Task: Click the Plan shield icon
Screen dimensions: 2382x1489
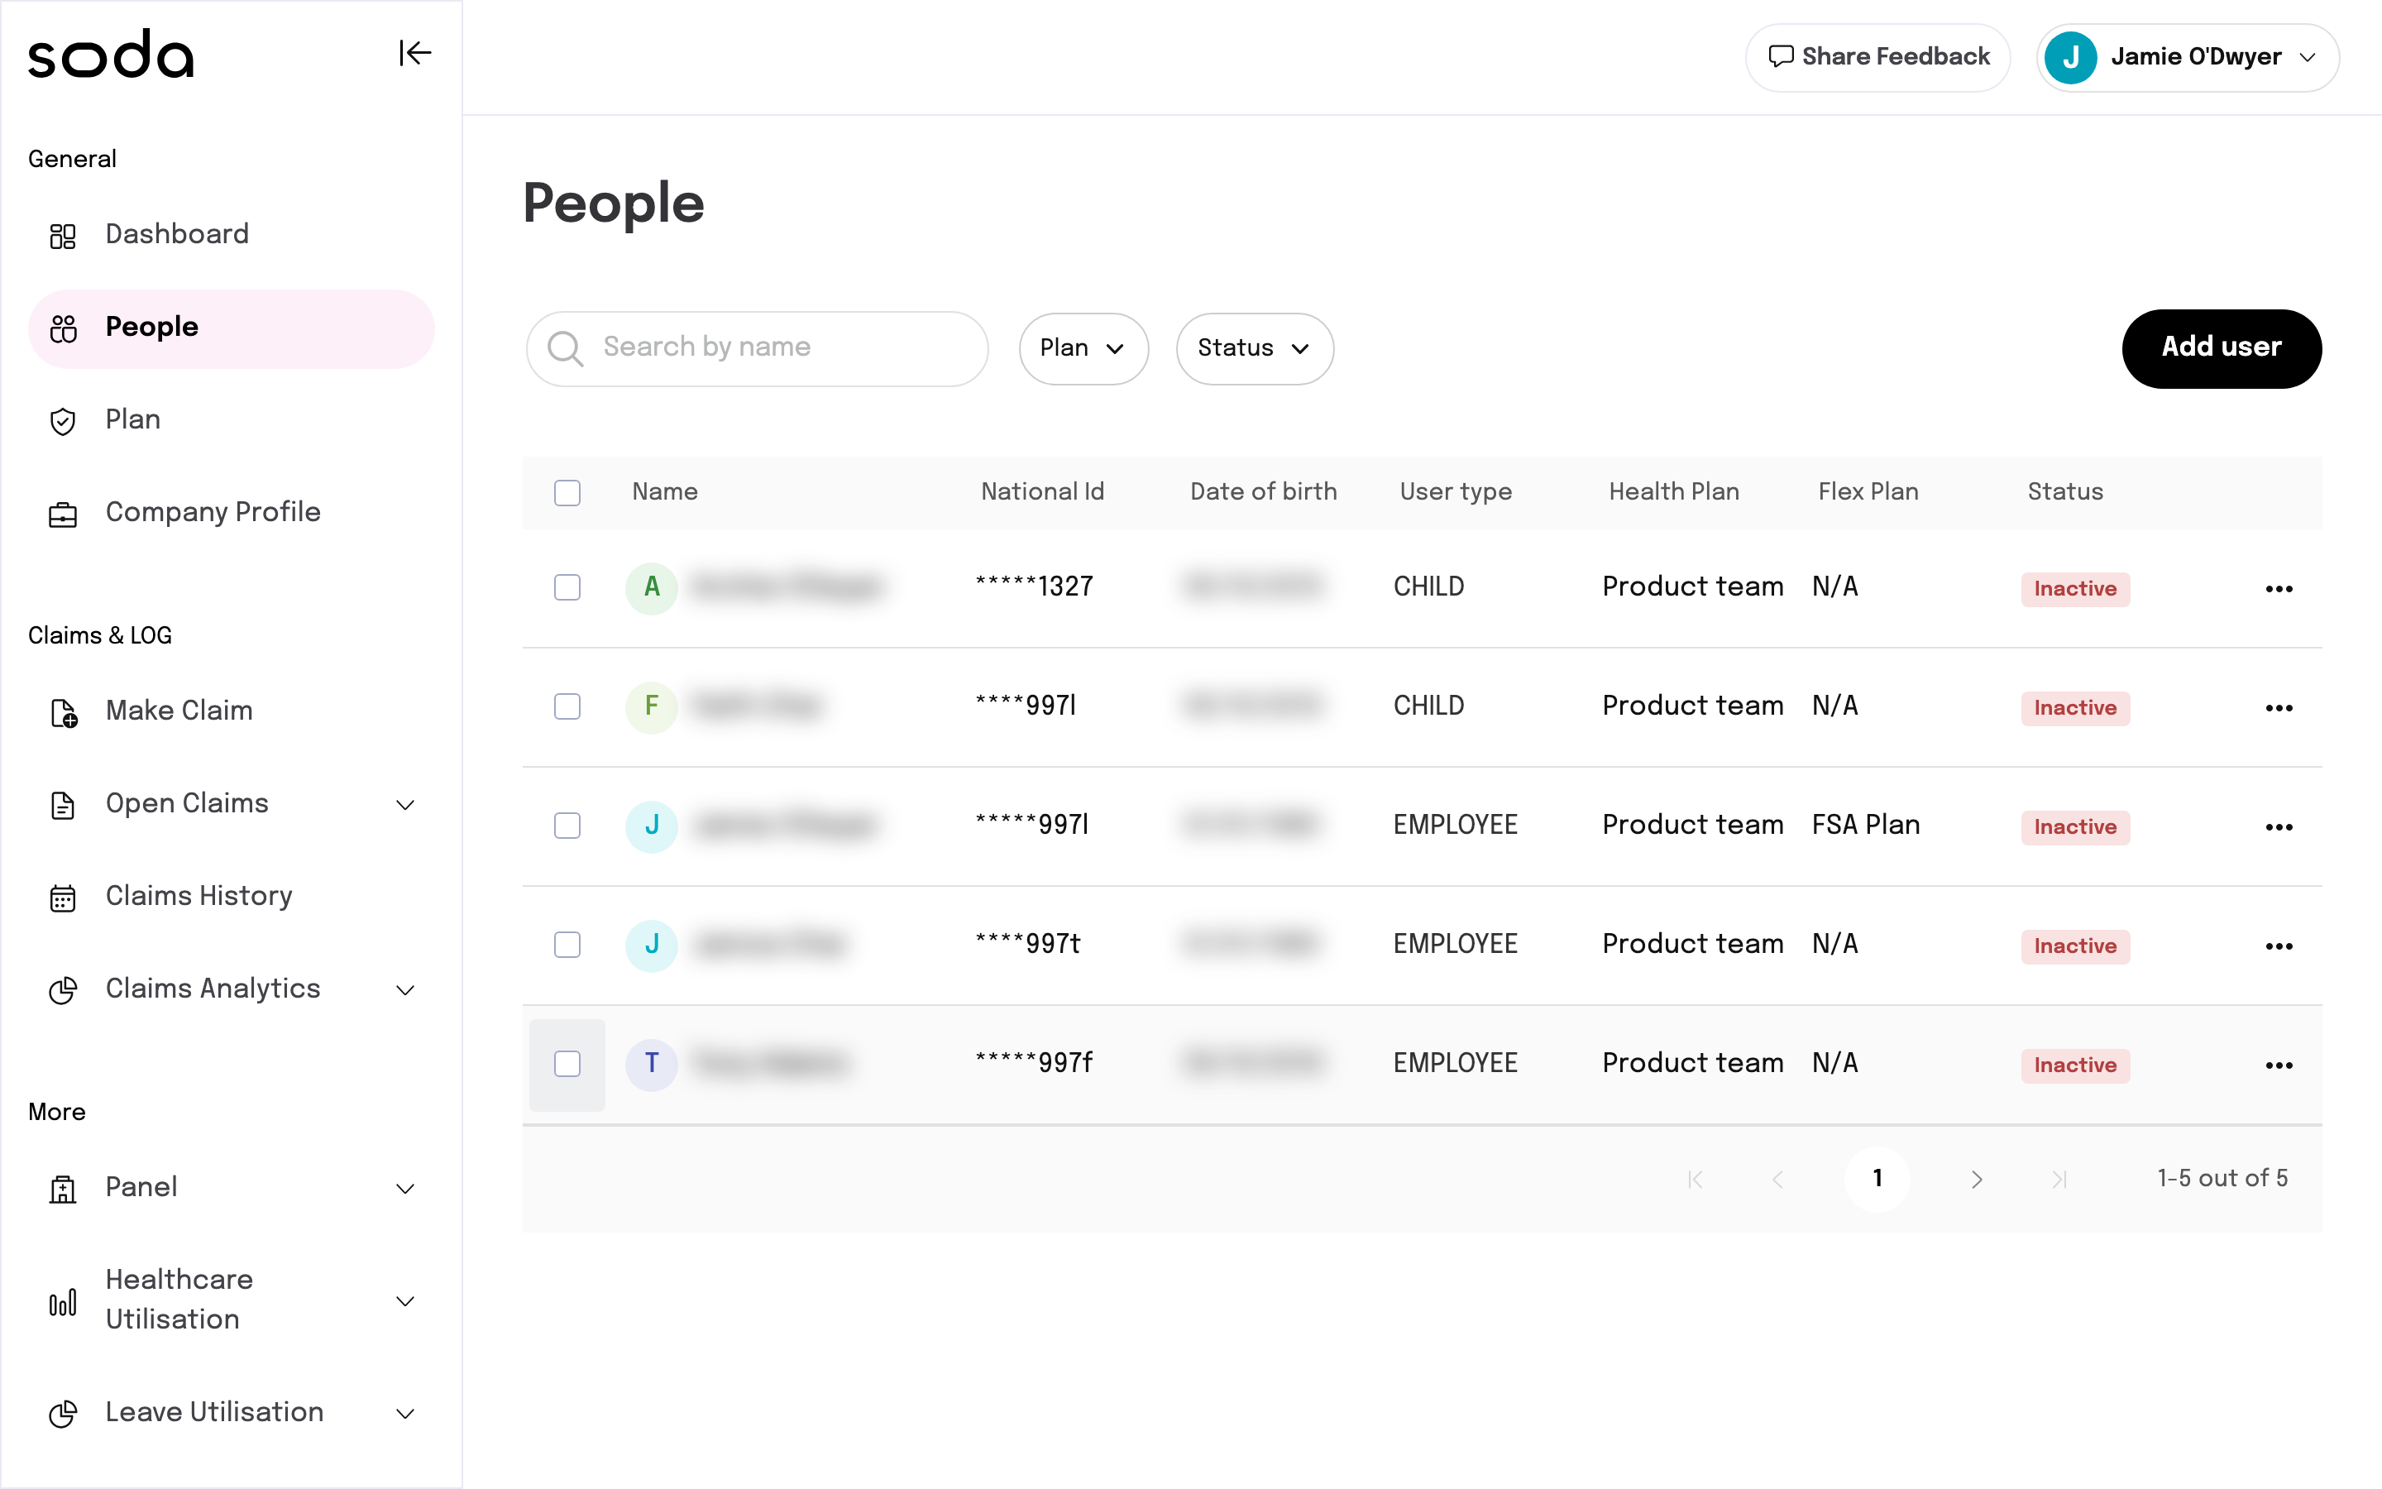Action: (x=63, y=420)
